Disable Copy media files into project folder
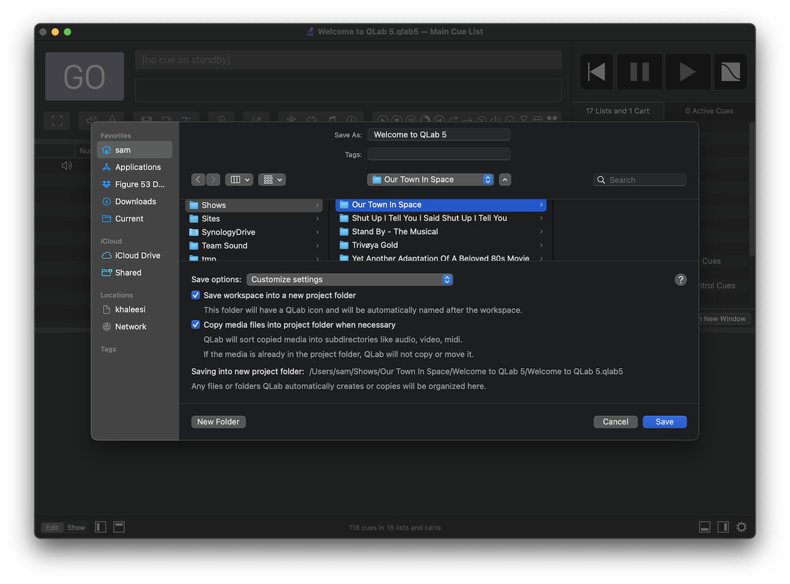Image resolution: width=790 pixels, height=584 pixels. tap(195, 325)
